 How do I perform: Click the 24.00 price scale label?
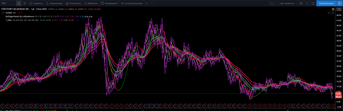click(339, 71)
